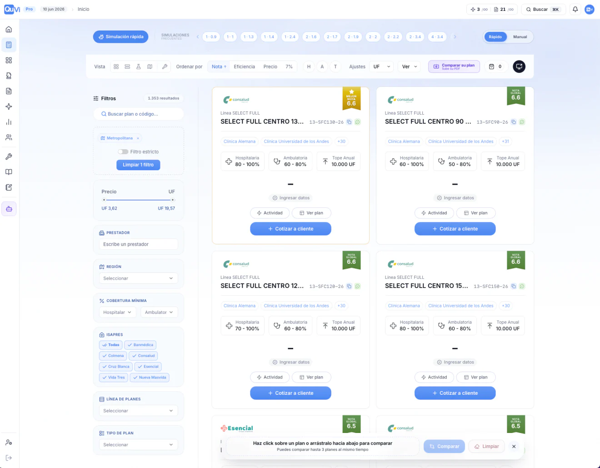The image size is (600, 468).
Task: Expand +30 providers on SELECT FULL CENTRO 13
Action: tap(341, 141)
